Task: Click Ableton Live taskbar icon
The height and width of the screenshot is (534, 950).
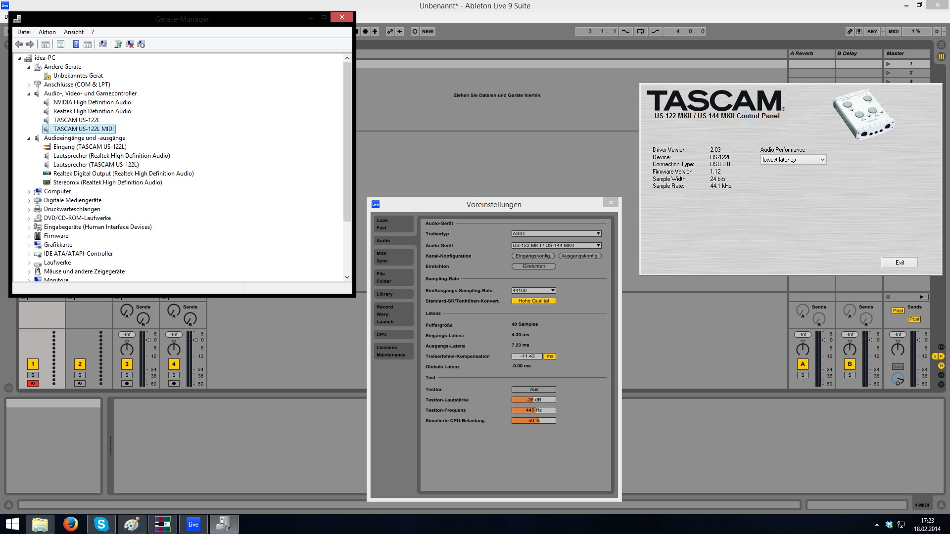Action: [x=193, y=524]
